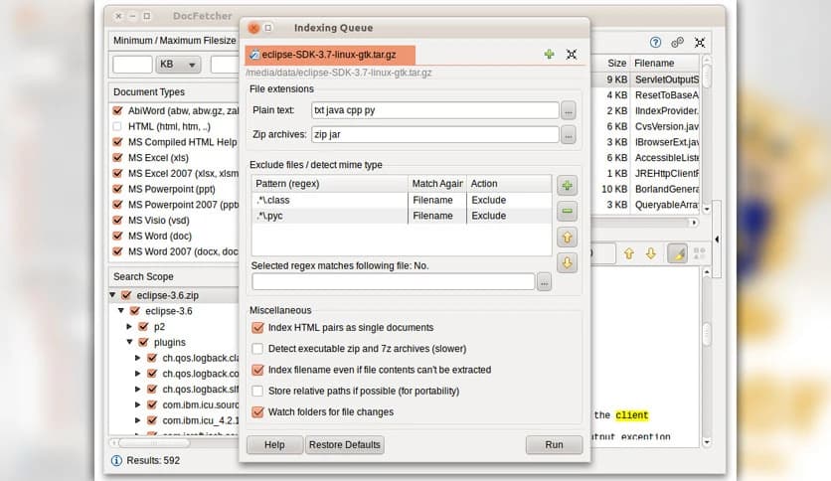This screenshot has height=481, width=831.
Task: Open the DocFetcher help icon
Action: [x=656, y=43]
